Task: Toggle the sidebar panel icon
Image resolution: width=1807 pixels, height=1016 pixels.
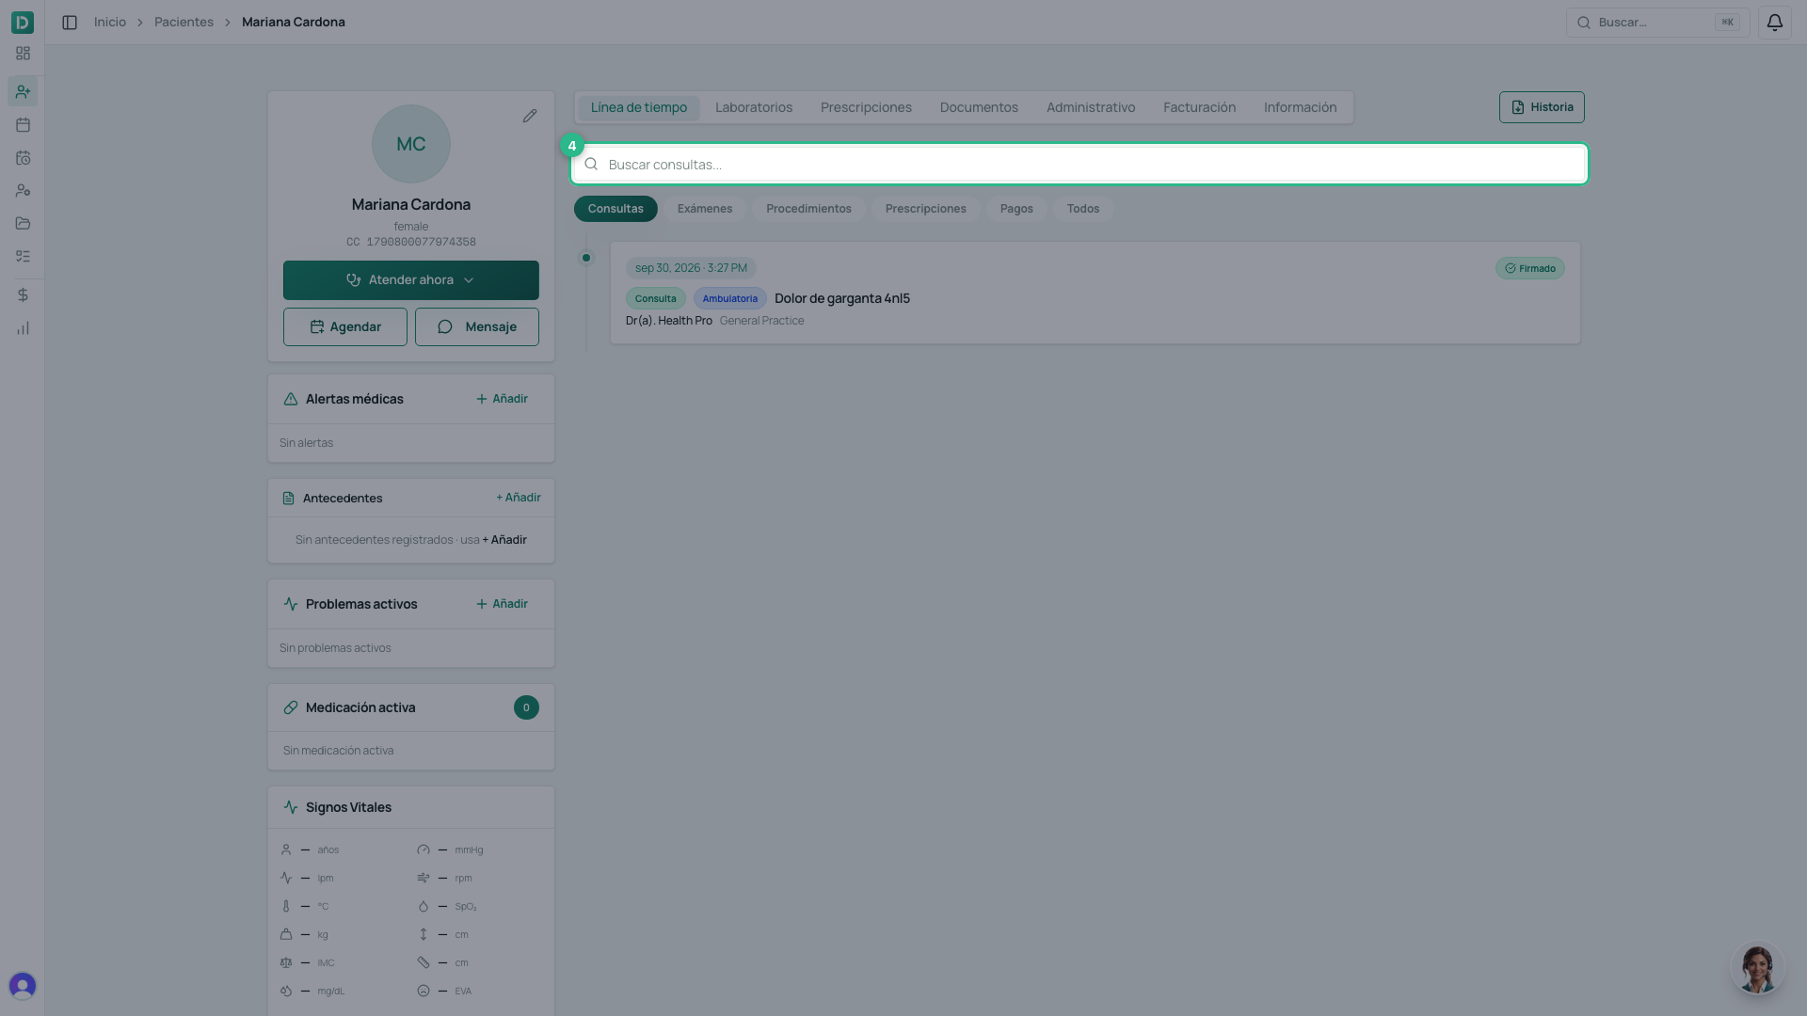Action: (70, 22)
